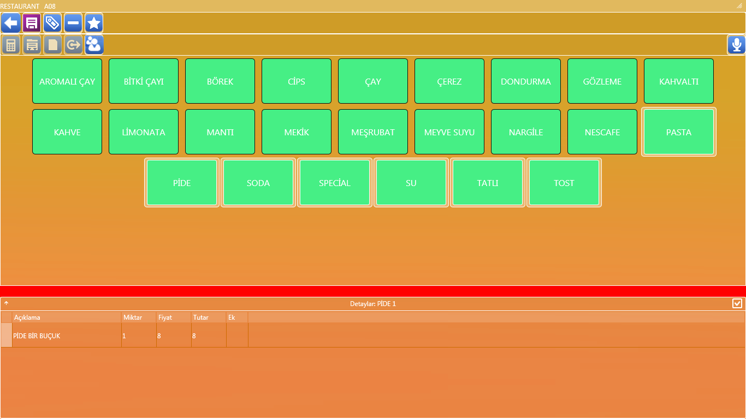Click the blank document icon

pyautogui.click(x=52, y=45)
